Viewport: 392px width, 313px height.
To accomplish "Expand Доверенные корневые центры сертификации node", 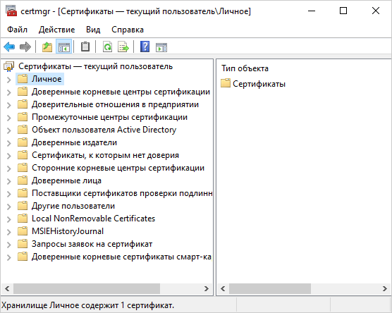I will coord(9,92).
